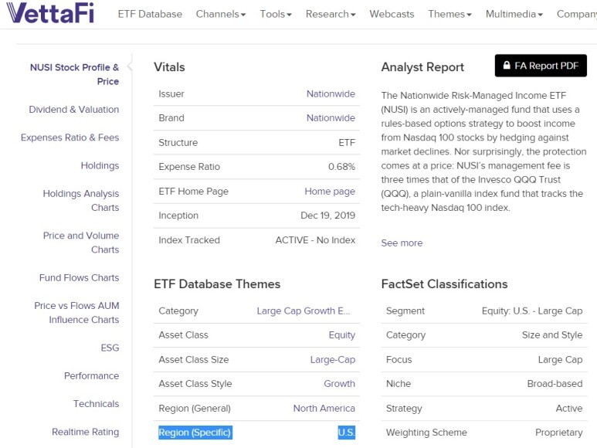
Task: Click the highlighted Region (Specific) label
Action: click(195, 433)
